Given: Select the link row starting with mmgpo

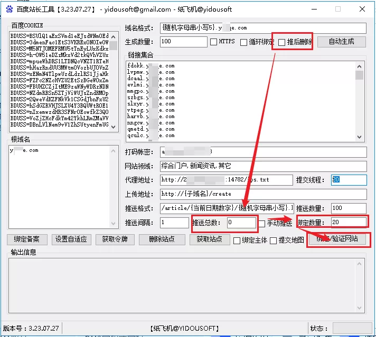Looking at the screenshot, I should (151, 91).
